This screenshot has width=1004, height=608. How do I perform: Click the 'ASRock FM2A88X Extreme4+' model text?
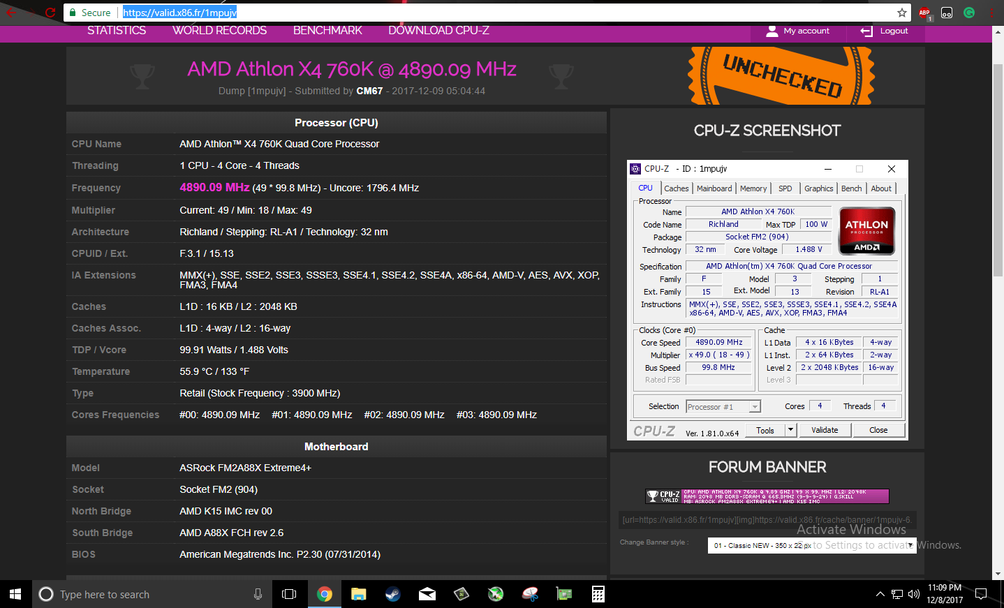pos(245,468)
